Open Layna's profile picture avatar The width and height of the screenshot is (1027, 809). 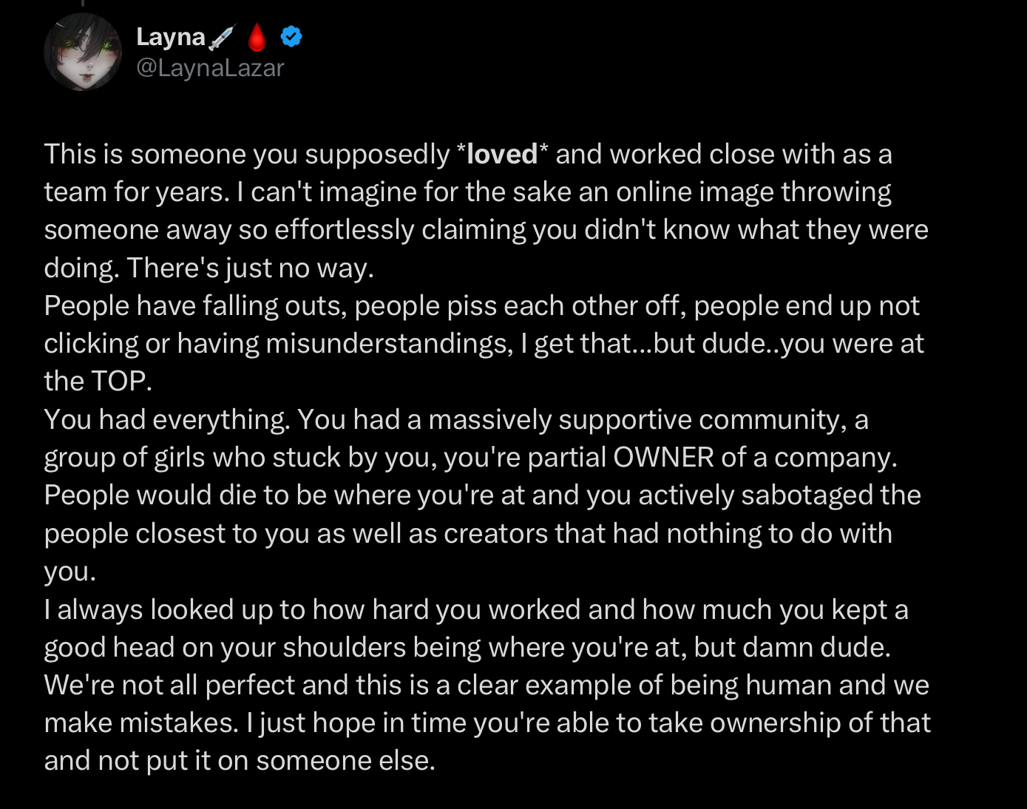click(x=83, y=52)
